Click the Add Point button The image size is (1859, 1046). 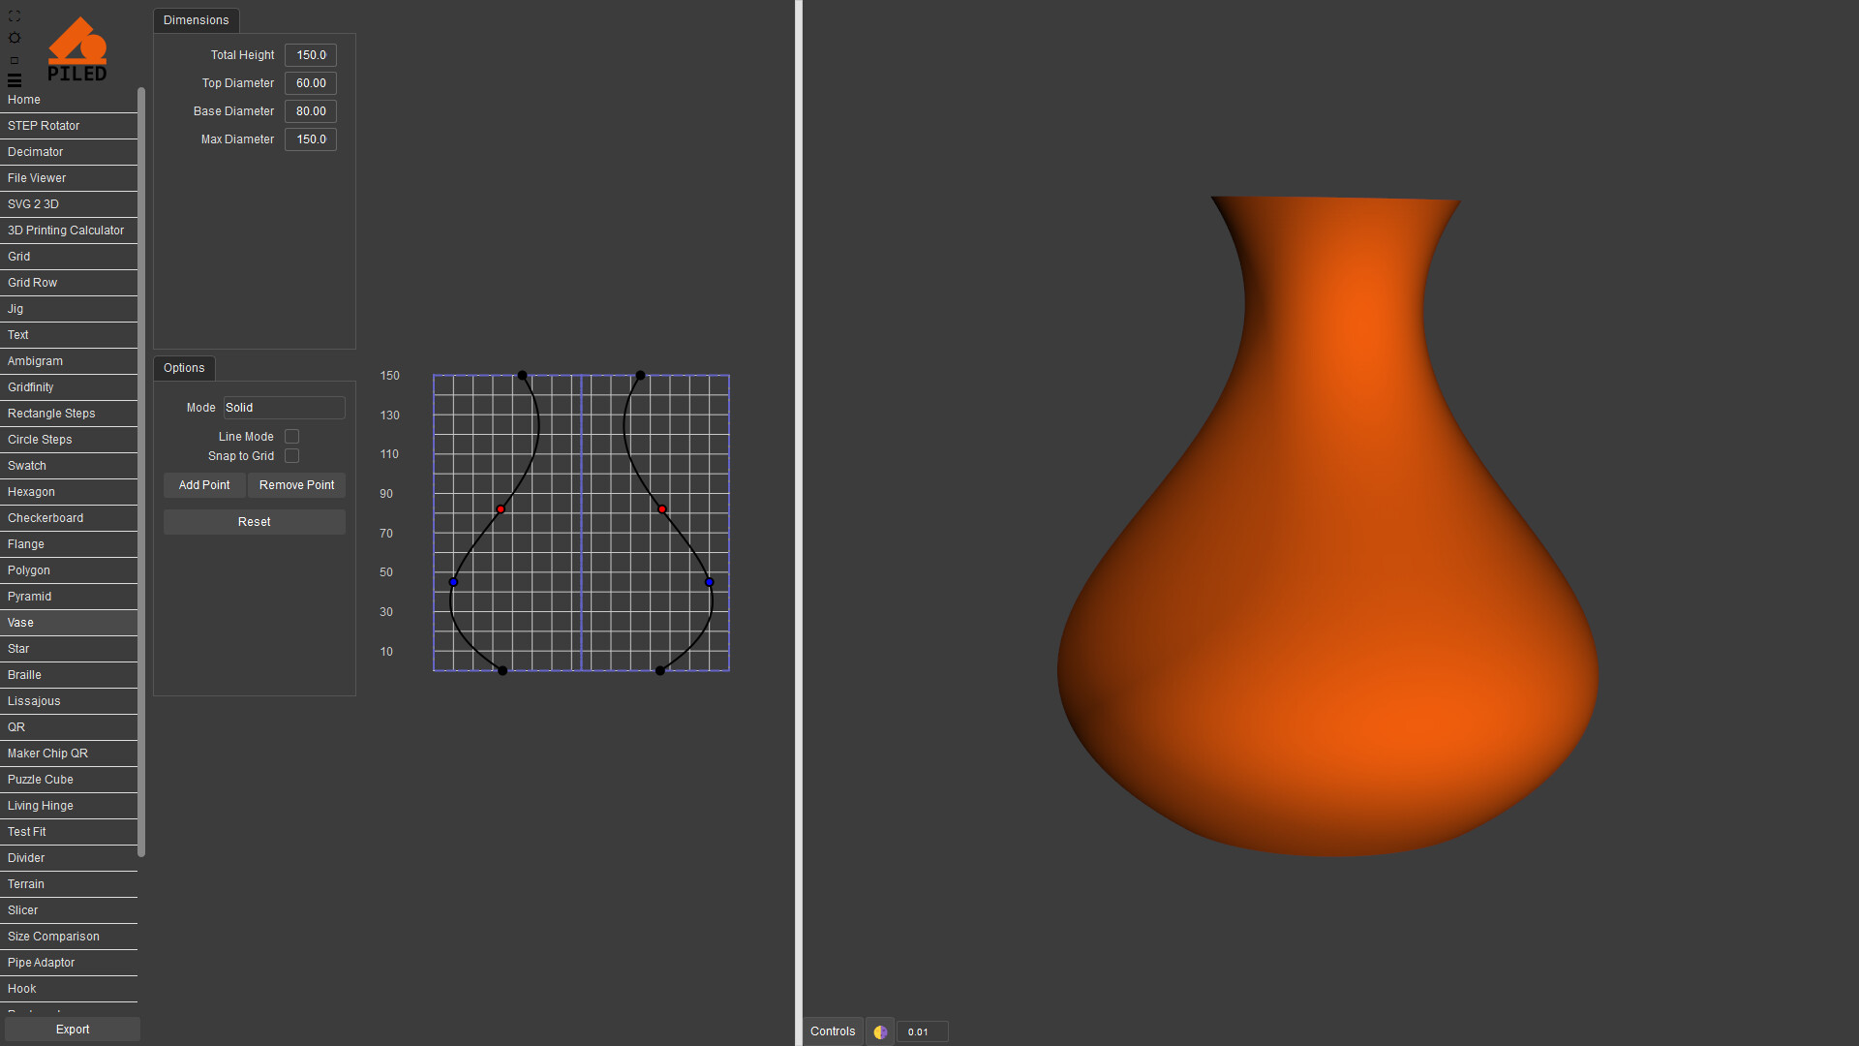204,485
